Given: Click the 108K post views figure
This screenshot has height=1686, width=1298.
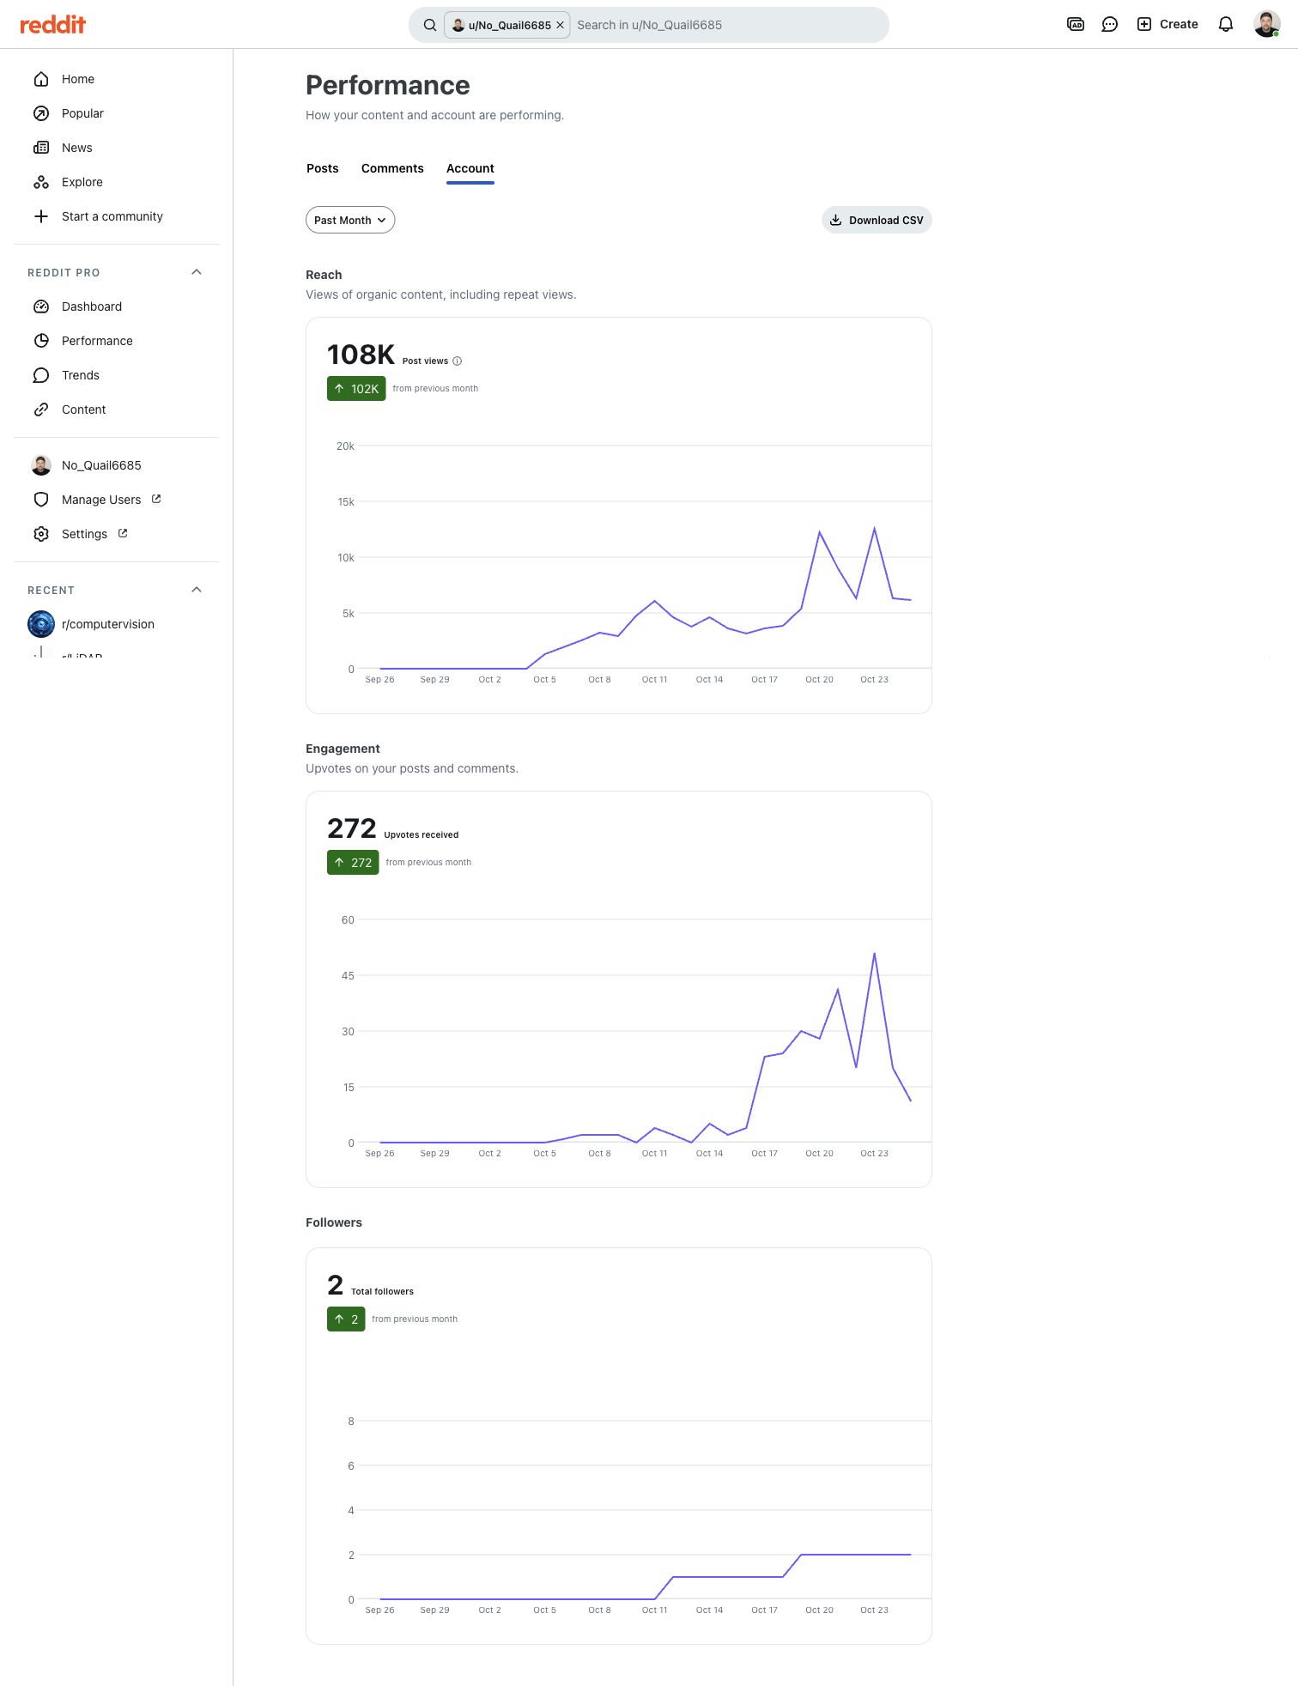Looking at the screenshot, I should [x=361, y=355].
